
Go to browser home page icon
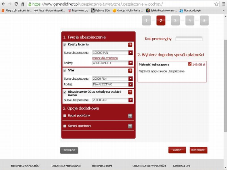pyautogui.click(x=23, y=4)
